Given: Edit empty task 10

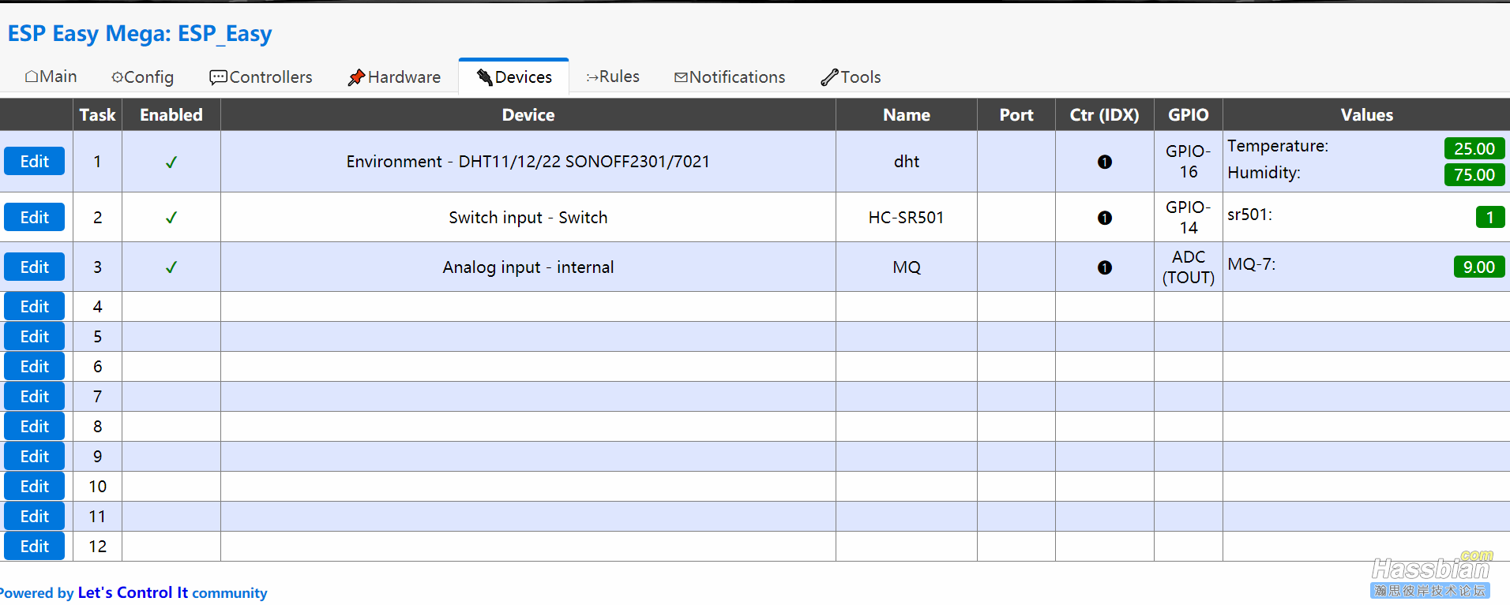Looking at the screenshot, I should click(35, 486).
